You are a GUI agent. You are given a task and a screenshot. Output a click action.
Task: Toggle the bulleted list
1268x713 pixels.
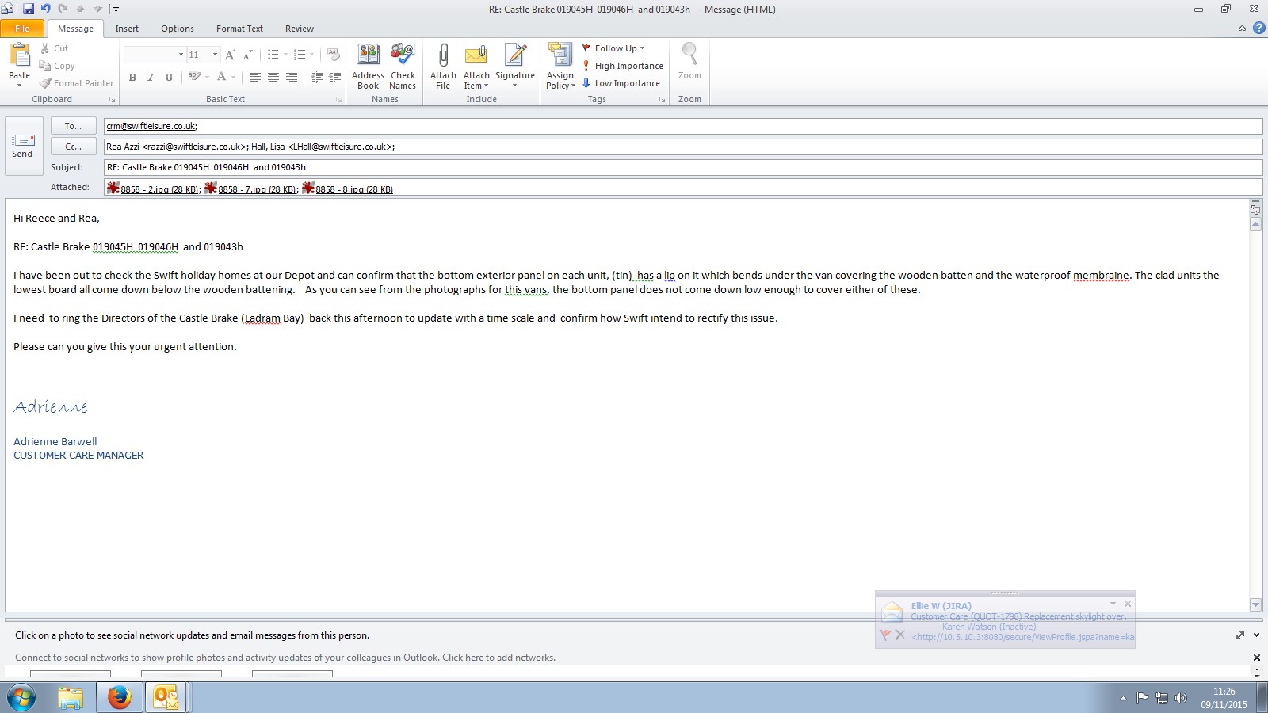[273, 55]
